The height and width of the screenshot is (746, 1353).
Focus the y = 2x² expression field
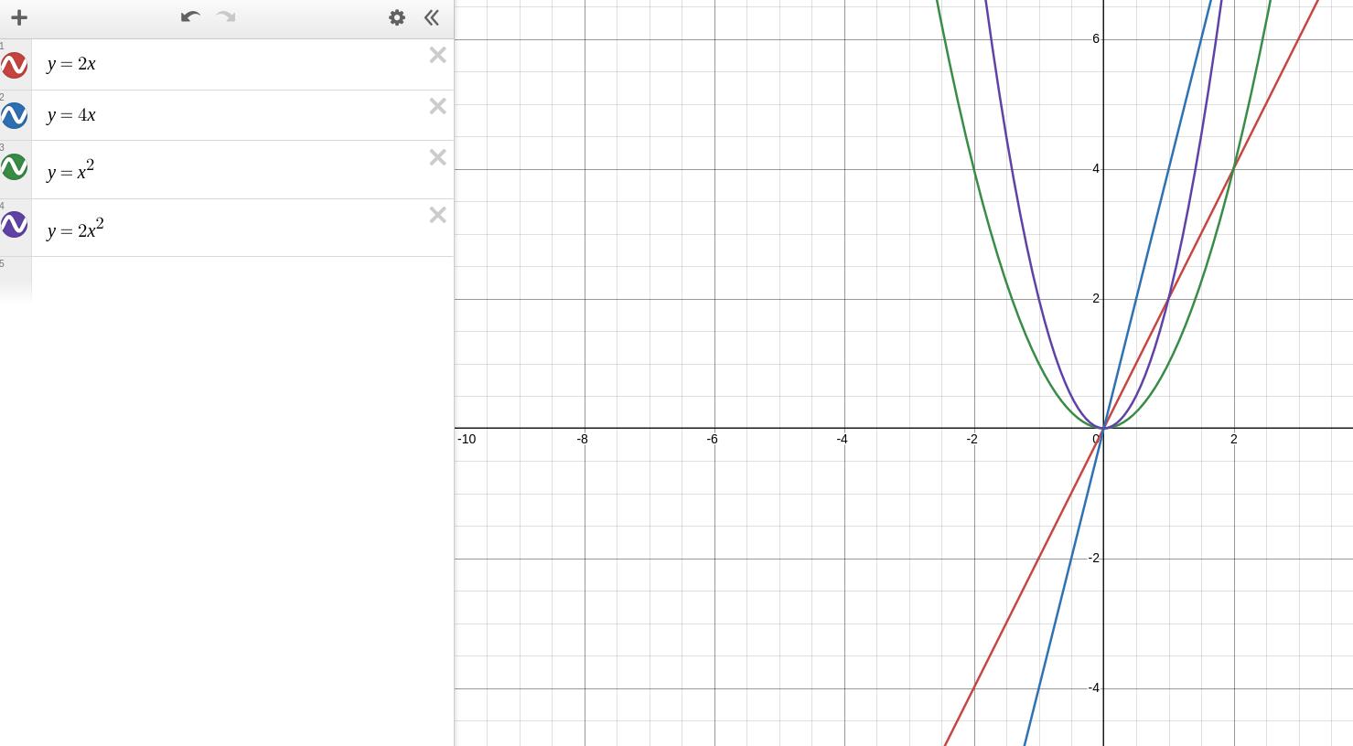229,229
